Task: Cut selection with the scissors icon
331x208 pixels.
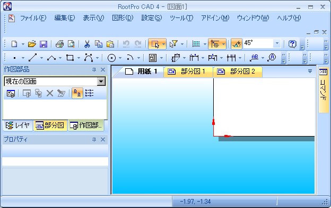Action: (x=87, y=44)
